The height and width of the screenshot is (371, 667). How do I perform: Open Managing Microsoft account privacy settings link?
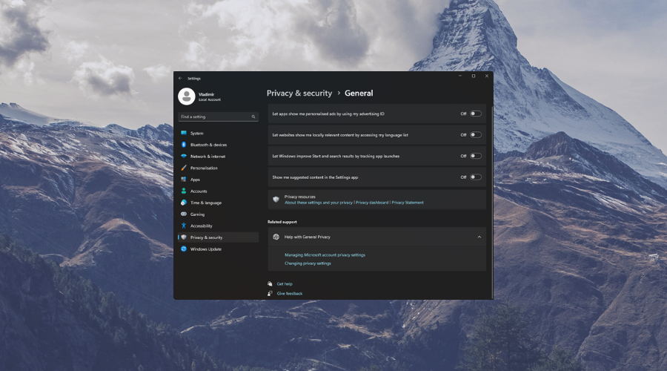click(325, 255)
